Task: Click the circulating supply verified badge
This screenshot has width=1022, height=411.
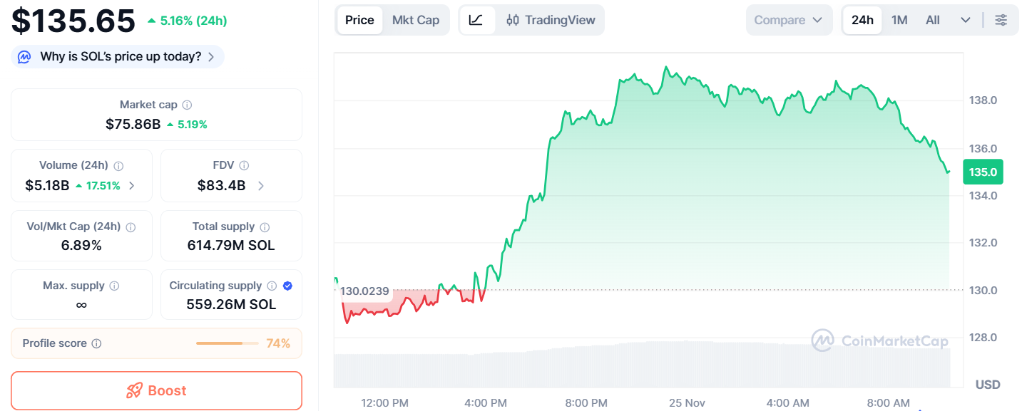Action: [x=287, y=286]
